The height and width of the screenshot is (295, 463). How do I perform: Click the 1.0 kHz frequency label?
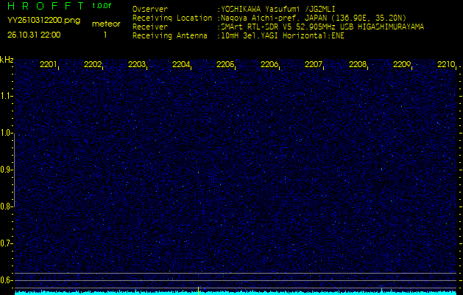[7, 133]
